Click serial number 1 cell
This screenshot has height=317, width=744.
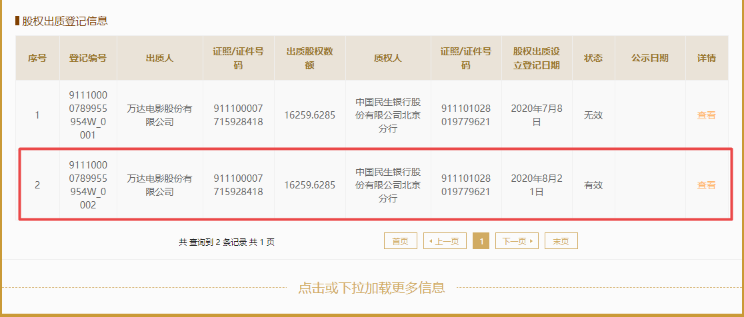click(x=37, y=115)
